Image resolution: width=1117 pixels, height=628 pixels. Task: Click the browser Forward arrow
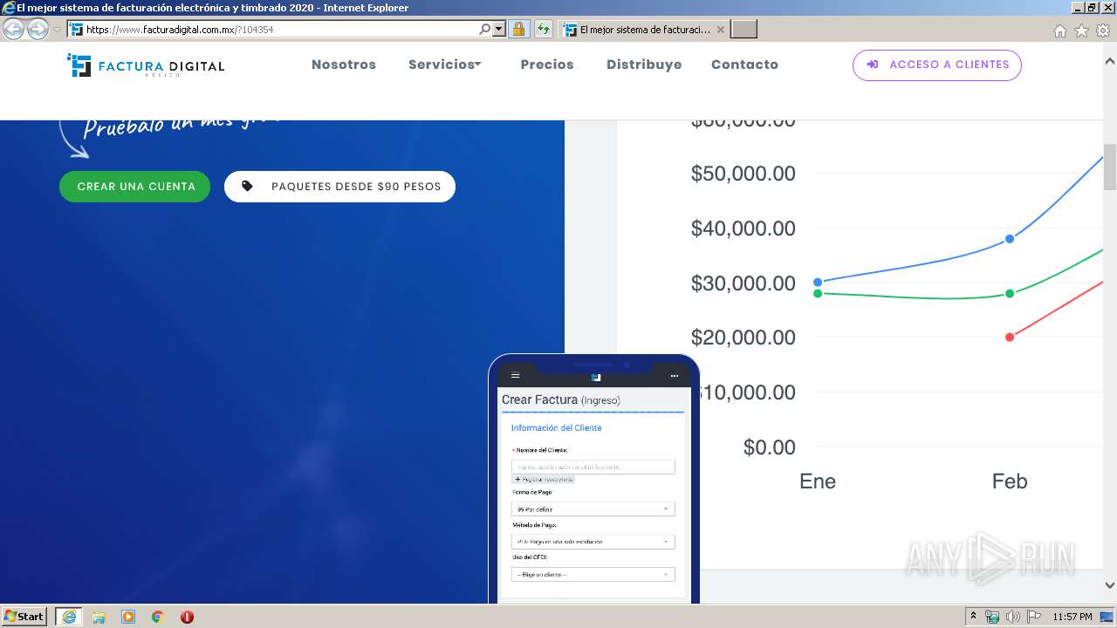pos(38,30)
